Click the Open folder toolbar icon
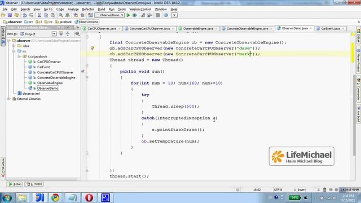 [3, 15]
